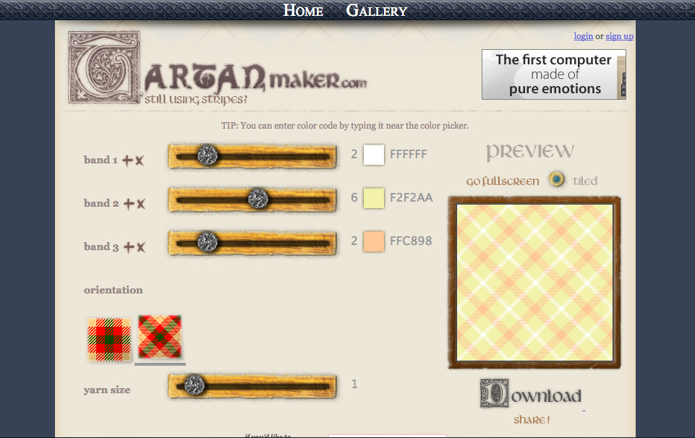695x438 pixels.
Task: Click the TIP text about color codes
Action: 345,126
